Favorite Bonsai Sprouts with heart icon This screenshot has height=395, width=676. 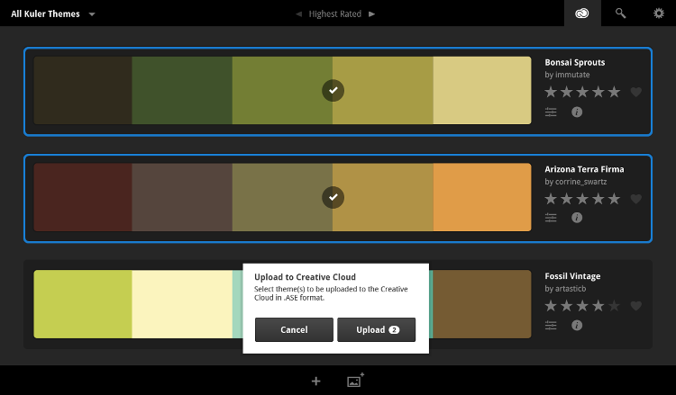pos(635,92)
